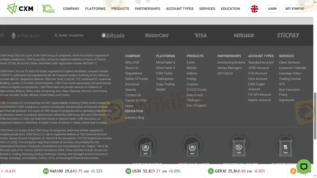
Task: Open the Standard Account link
Action: tap(261, 63)
